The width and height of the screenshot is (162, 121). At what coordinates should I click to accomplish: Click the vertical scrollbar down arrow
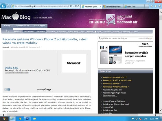tap(161, 110)
